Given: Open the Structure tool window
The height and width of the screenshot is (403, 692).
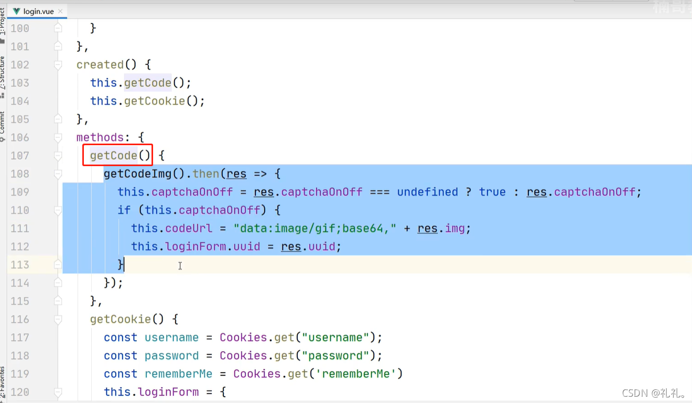Looking at the screenshot, I should coord(3,76).
